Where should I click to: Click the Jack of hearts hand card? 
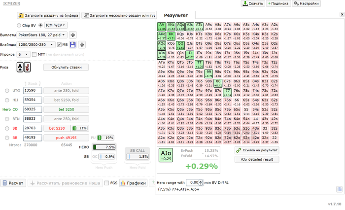pyautogui.click(x=27, y=67)
